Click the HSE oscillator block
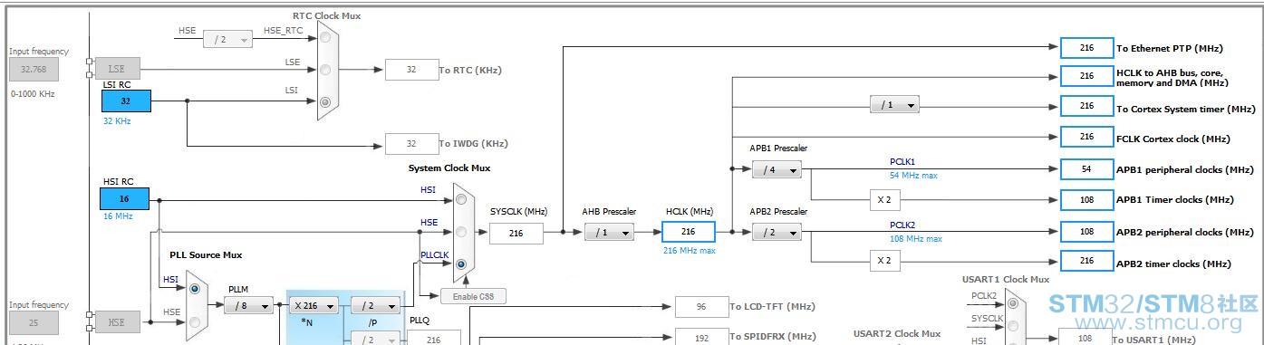 (117, 321)
